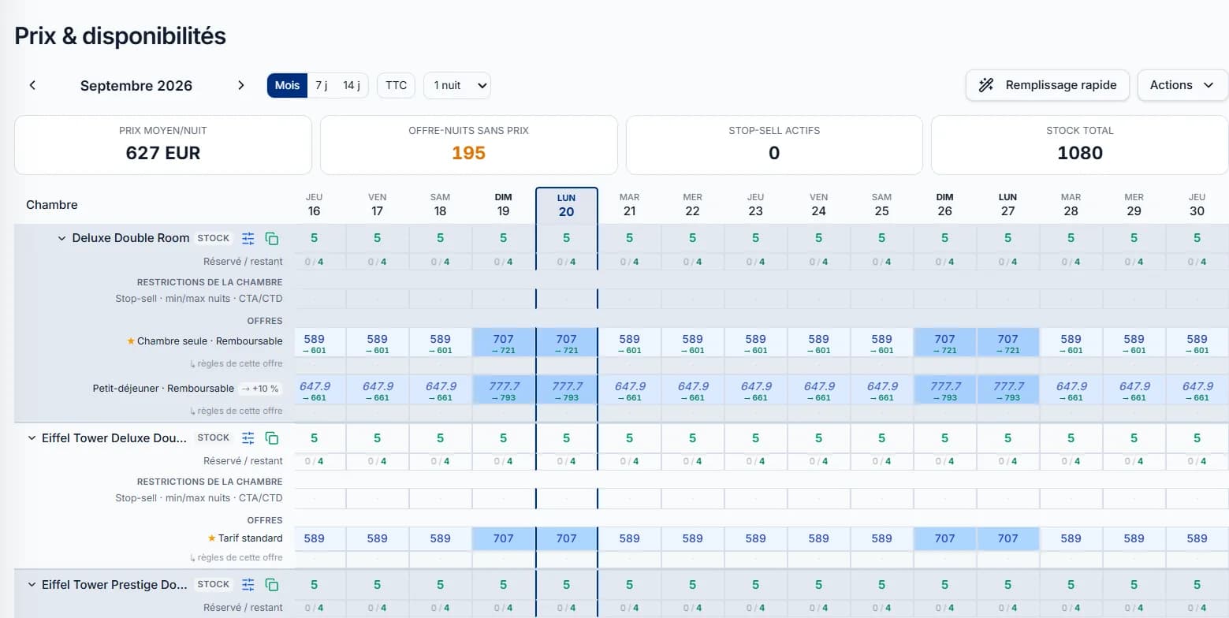Open 'règles de cette offre' under Chambre seule
1229x618 pixels.
point(236,364)
